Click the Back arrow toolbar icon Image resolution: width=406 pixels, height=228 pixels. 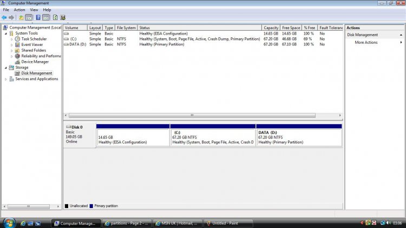(x=4, y=17)
